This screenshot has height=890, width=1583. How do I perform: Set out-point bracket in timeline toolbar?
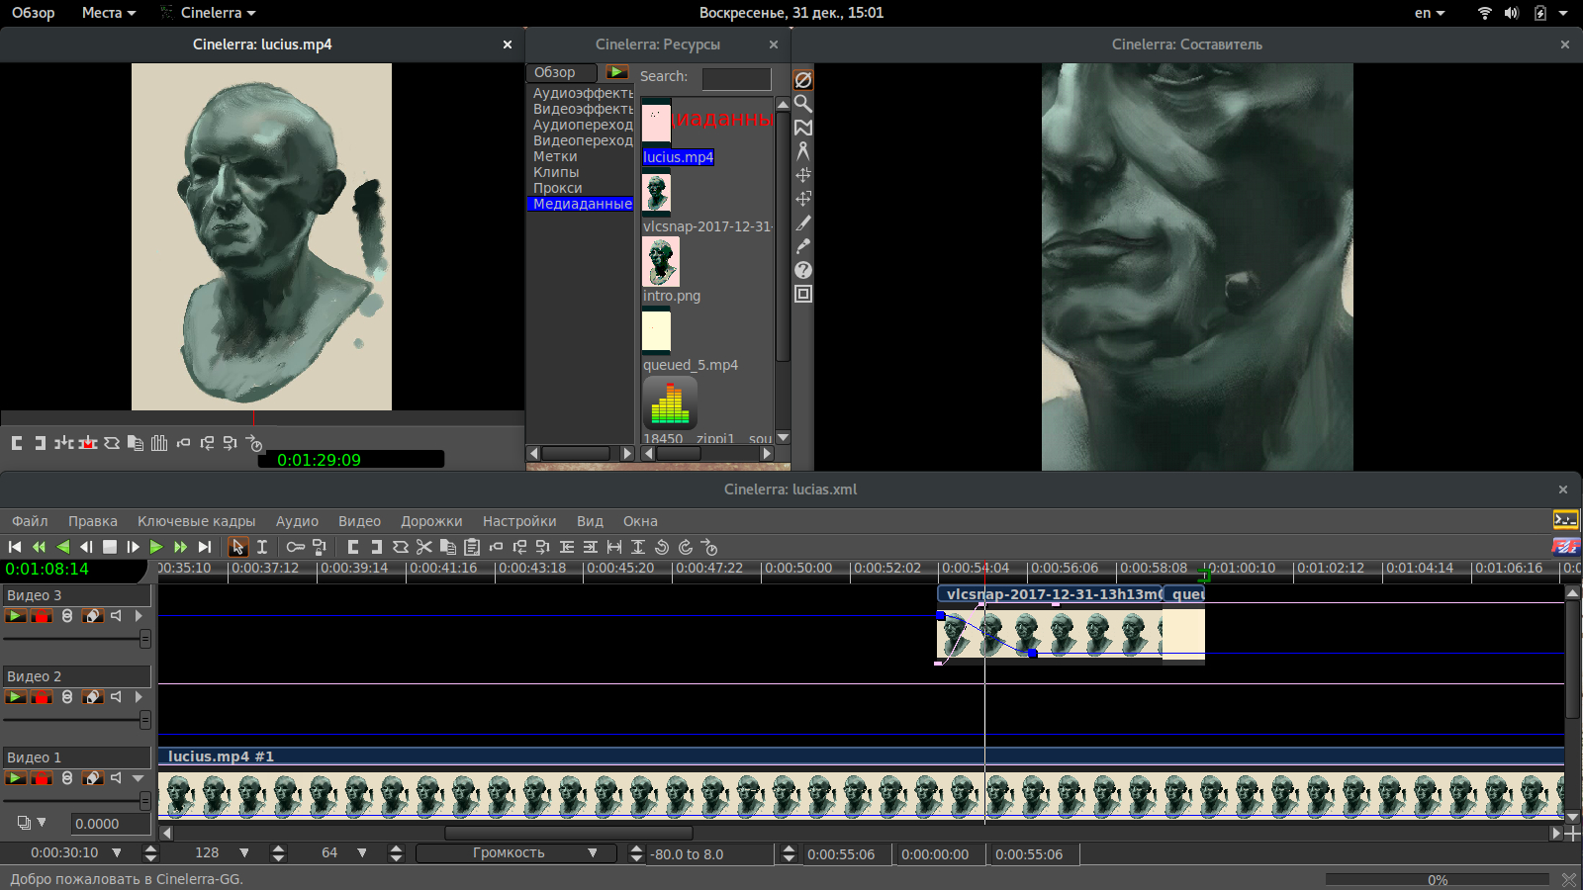(377, 547)
